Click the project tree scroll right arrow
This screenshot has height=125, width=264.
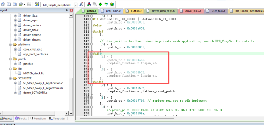(x=67, y=113)
